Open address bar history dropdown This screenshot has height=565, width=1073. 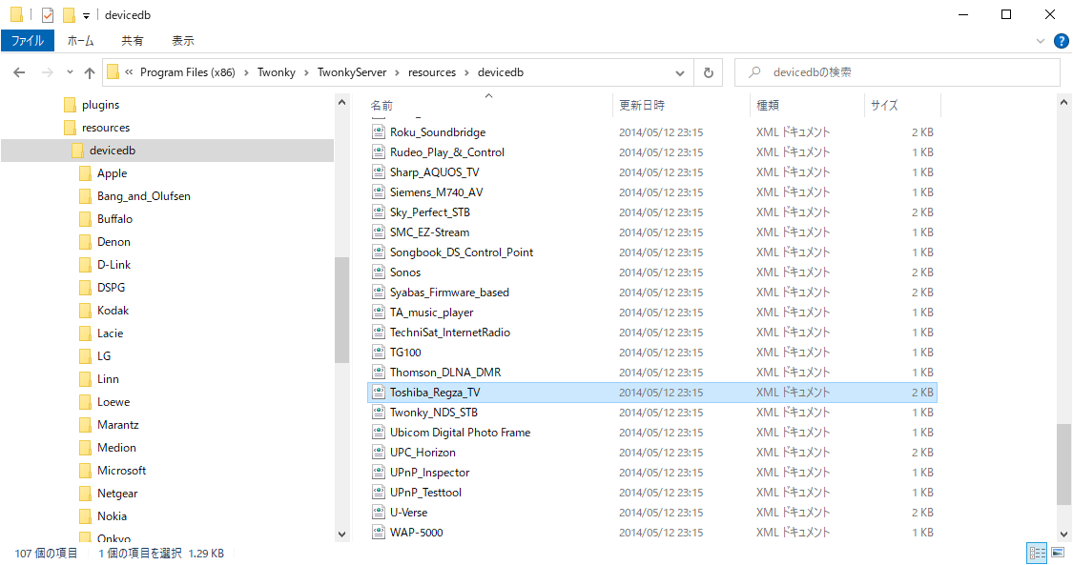click(679, 72)
